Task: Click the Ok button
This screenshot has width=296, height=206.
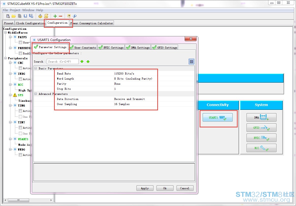Action: click(165, 188)
